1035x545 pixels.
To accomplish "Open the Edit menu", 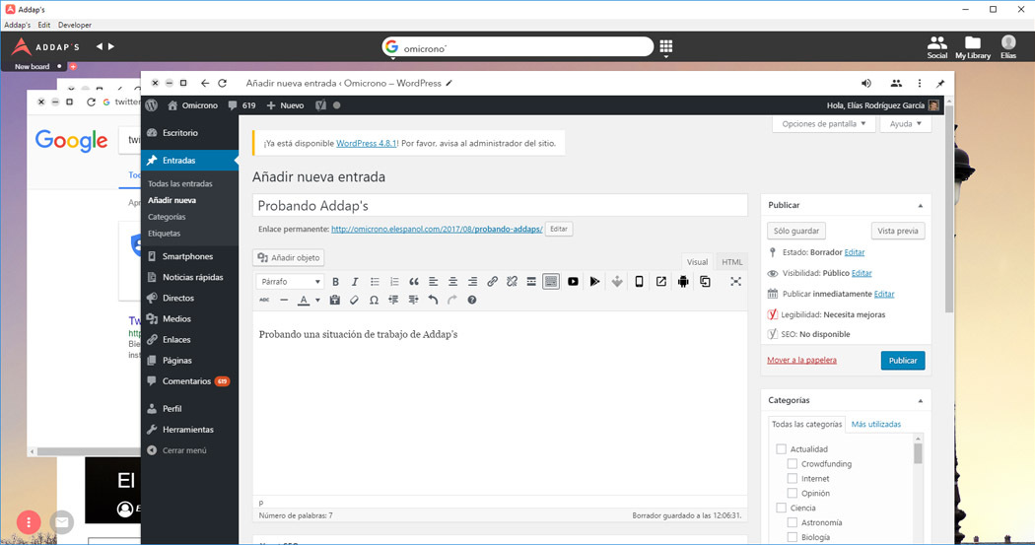I will pos(44,25).
